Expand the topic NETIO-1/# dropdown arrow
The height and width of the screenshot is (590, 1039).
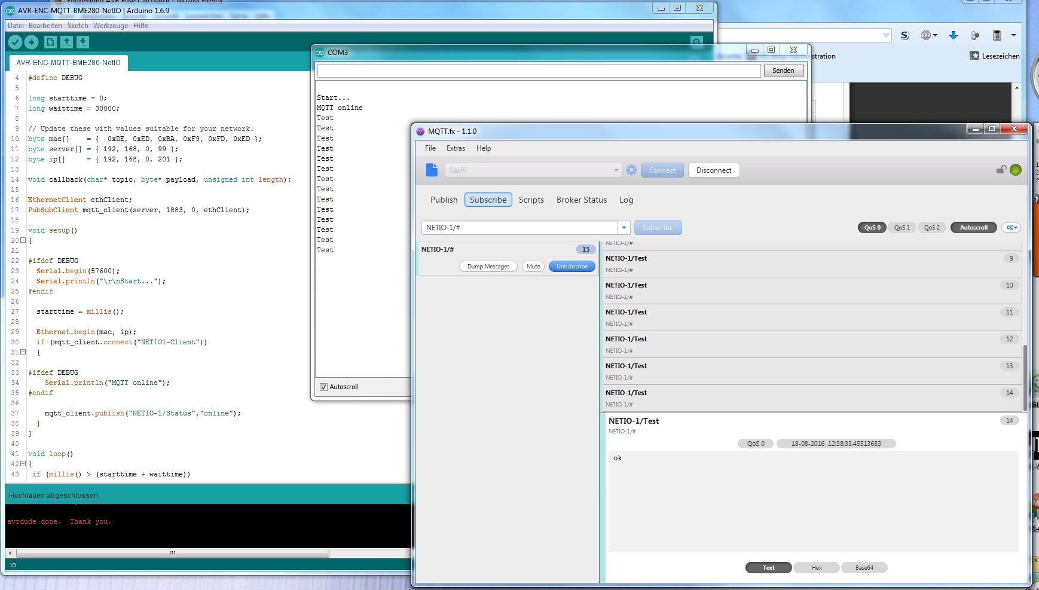point(624,228)
